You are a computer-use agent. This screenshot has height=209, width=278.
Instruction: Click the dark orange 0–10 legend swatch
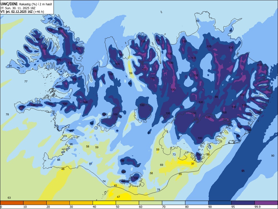(x=12, y=203)
